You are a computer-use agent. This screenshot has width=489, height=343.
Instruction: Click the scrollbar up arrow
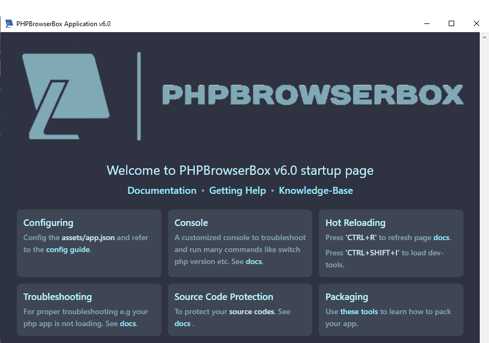pos(484,37)
